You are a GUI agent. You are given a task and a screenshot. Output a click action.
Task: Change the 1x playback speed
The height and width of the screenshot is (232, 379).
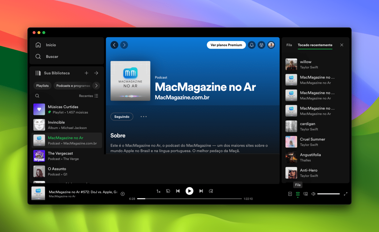[158, 191]
